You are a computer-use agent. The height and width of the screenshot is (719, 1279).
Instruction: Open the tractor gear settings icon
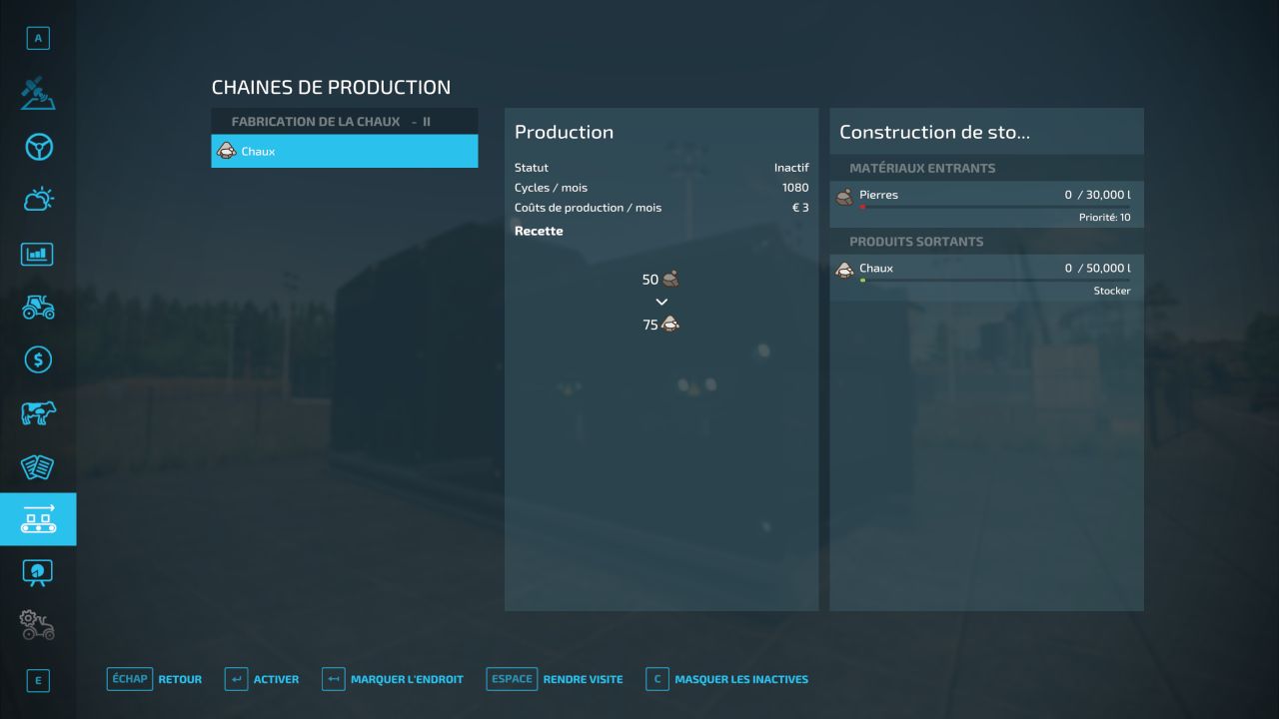pos(38,625)
